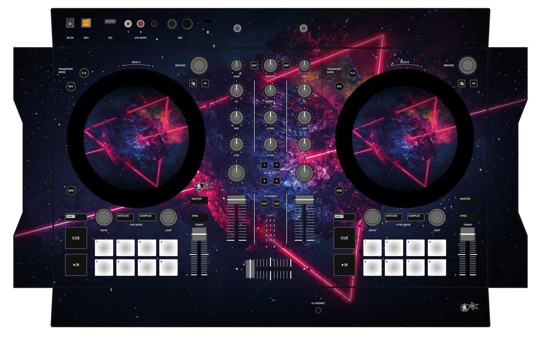Click the load-track icon beside Deck A browse knob
Viewport: 541px width, 337px height.
193,83
